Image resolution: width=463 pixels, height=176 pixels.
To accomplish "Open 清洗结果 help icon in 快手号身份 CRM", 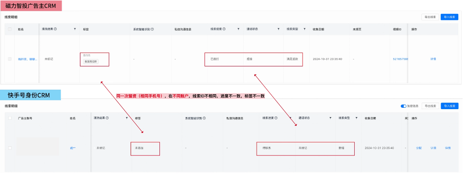I will 107,118.
